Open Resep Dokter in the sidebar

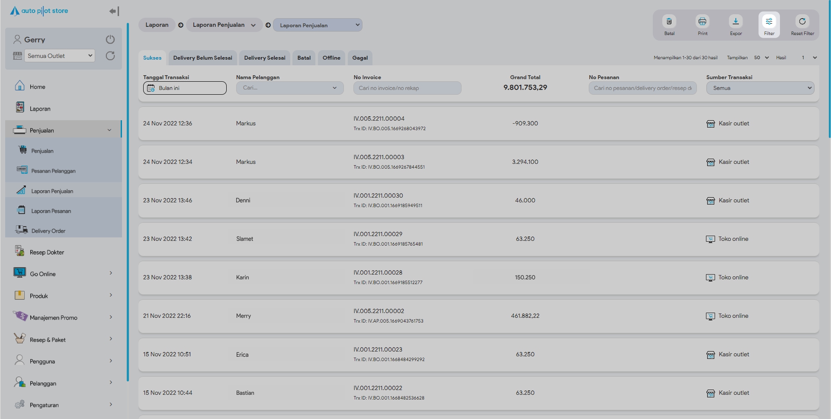[47, 253]
